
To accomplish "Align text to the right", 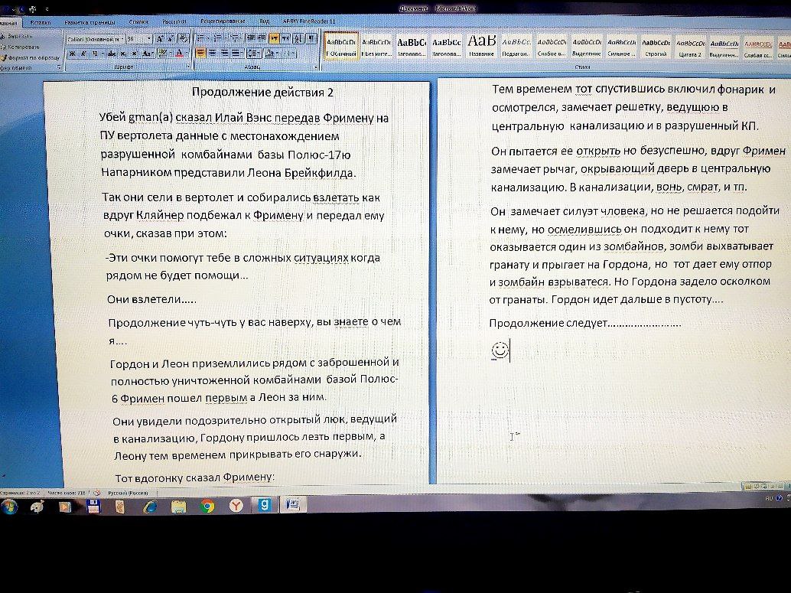I will [224, 53].
